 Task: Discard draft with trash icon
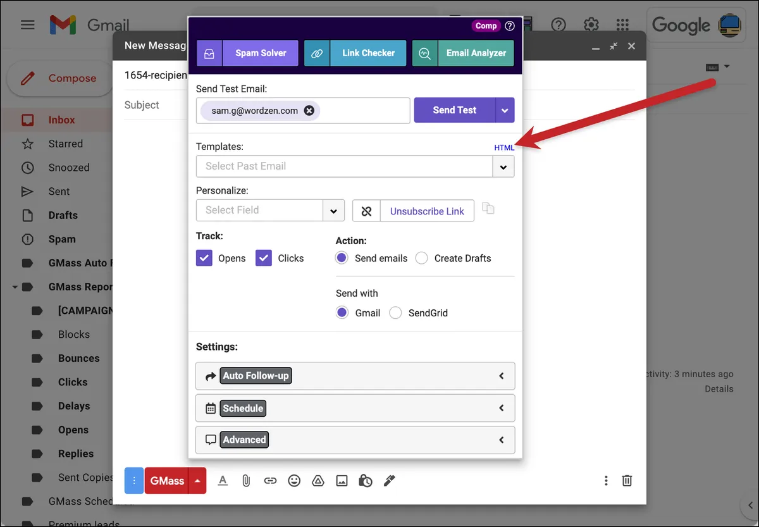[627, 481]
